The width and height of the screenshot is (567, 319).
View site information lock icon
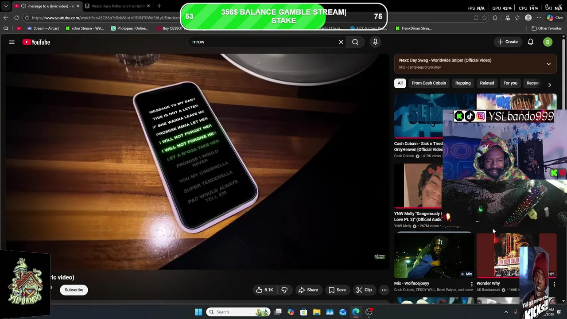27,18
